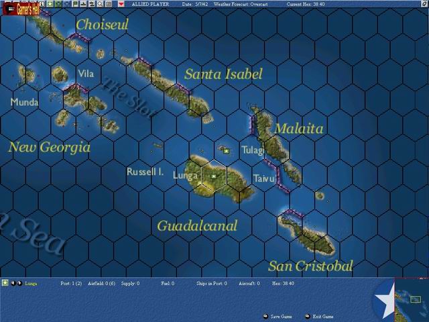Screen dimensions: 429x322
Task: Go to previous base with left arrow
Action: point(13,283)
